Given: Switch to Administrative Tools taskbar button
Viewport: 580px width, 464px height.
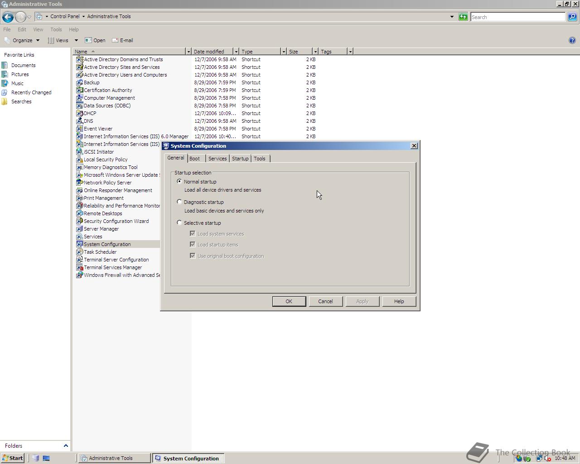Looking at the screenshot, I should (115, 458).
